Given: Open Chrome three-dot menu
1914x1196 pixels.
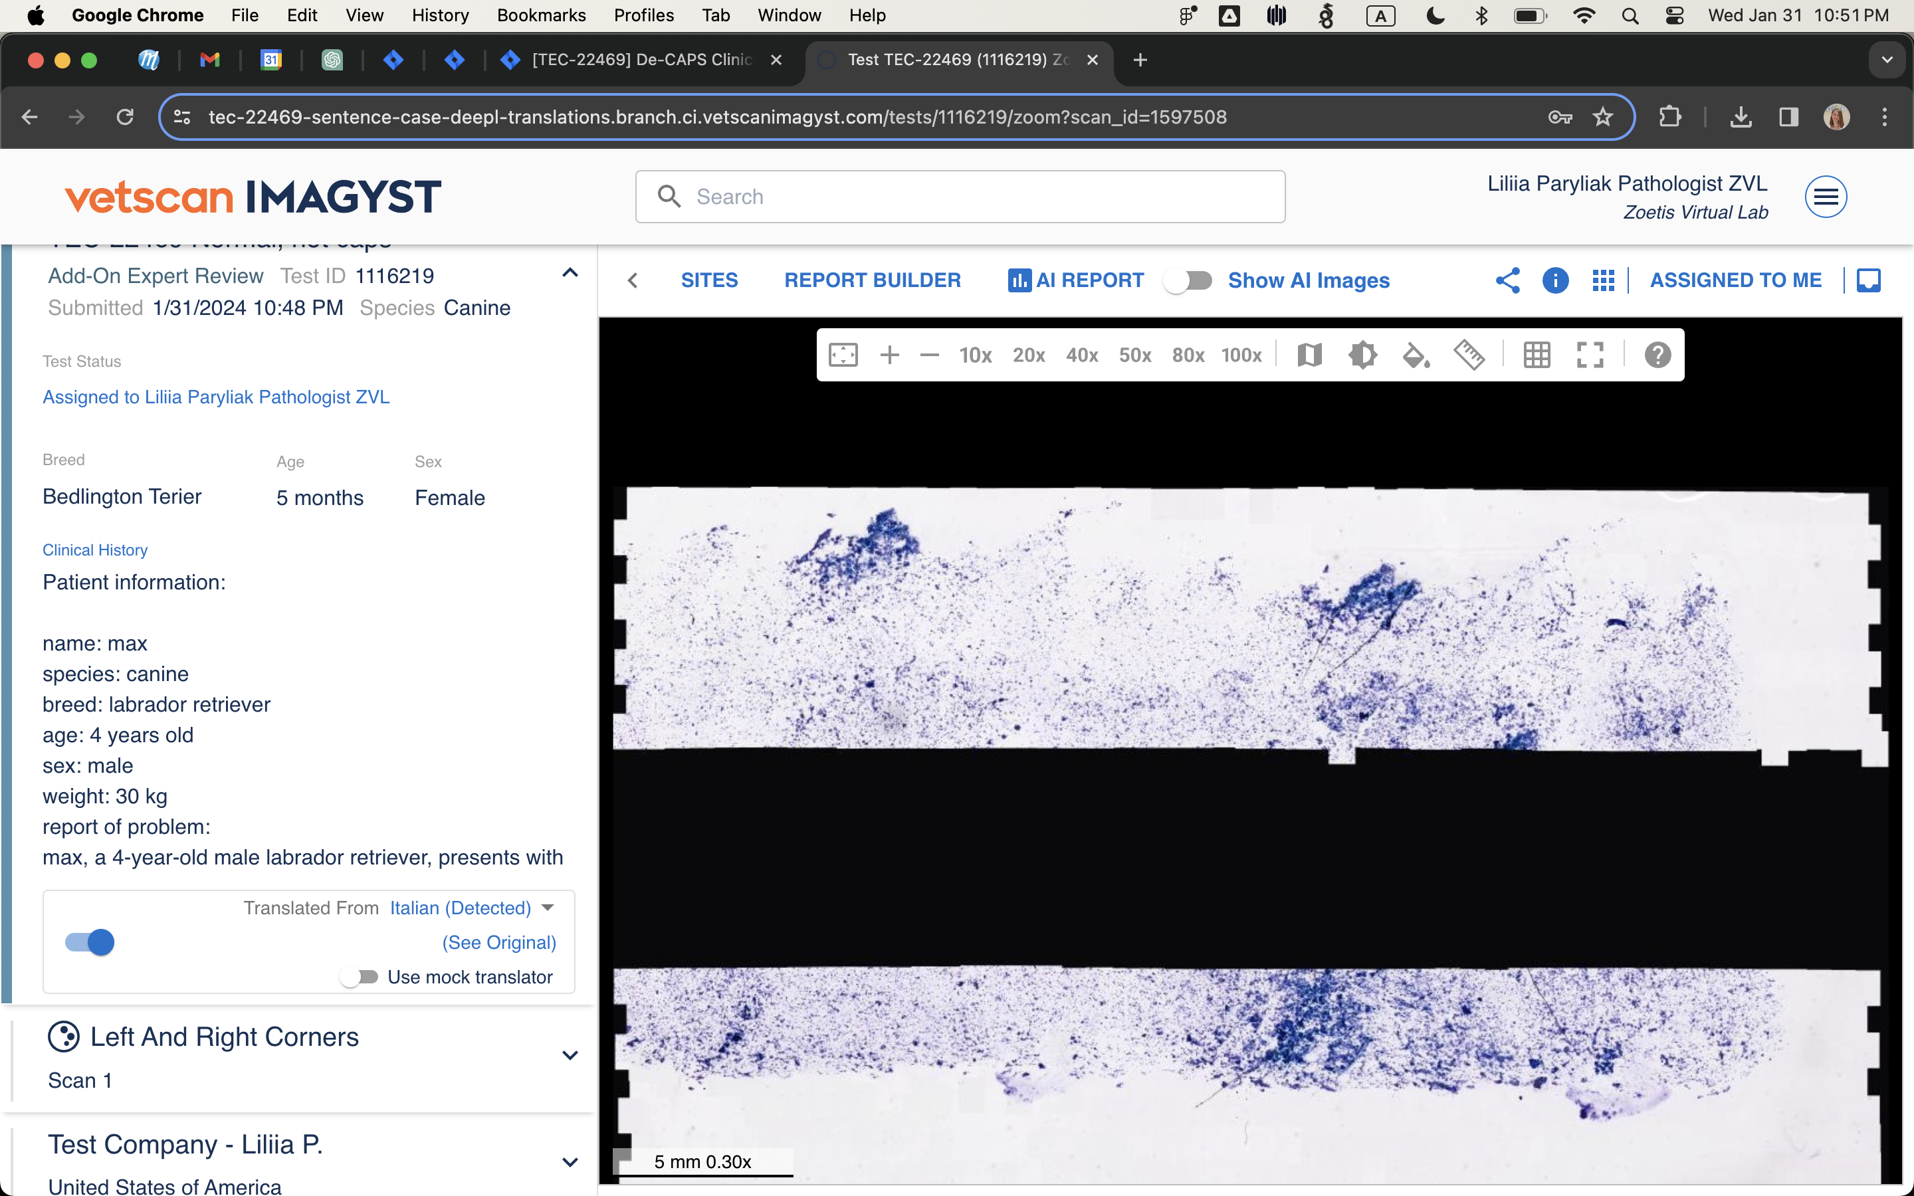Looking at the screenshot, I should pos(1885,117).
